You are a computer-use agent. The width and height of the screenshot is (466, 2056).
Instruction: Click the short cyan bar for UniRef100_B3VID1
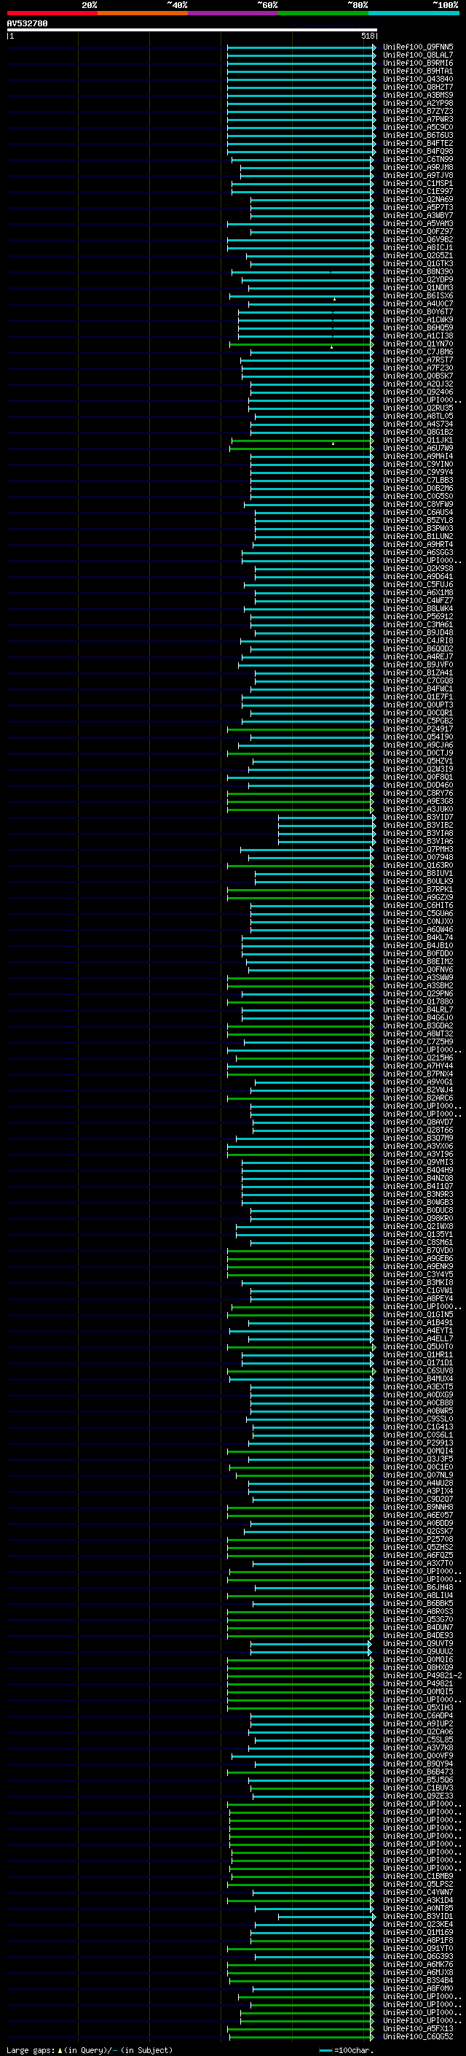pos(327,1917)
